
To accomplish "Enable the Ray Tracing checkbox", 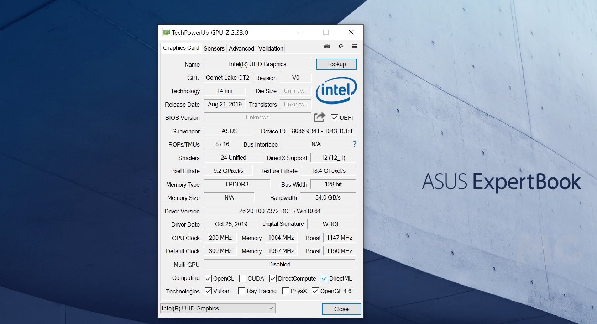I will [x=242, y=291].
